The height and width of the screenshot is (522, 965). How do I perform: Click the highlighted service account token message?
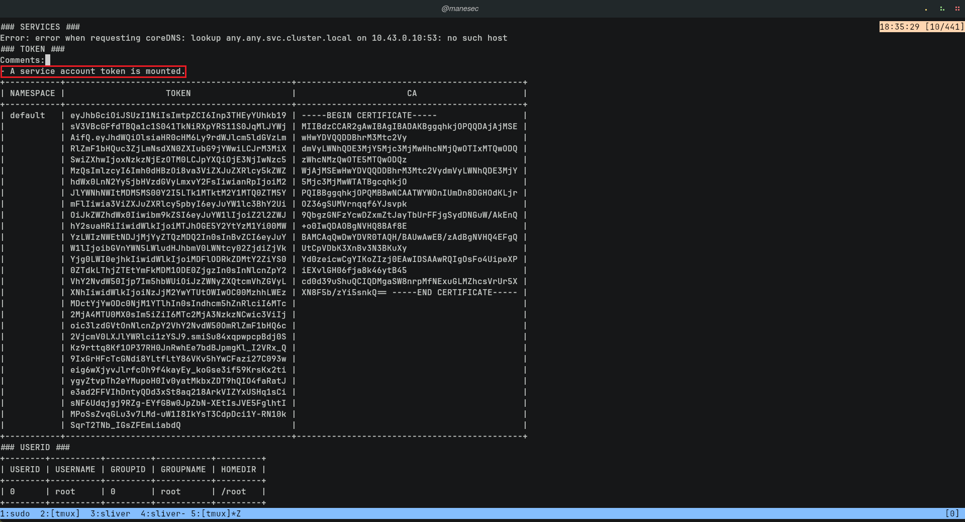click(x=93, y=71)
